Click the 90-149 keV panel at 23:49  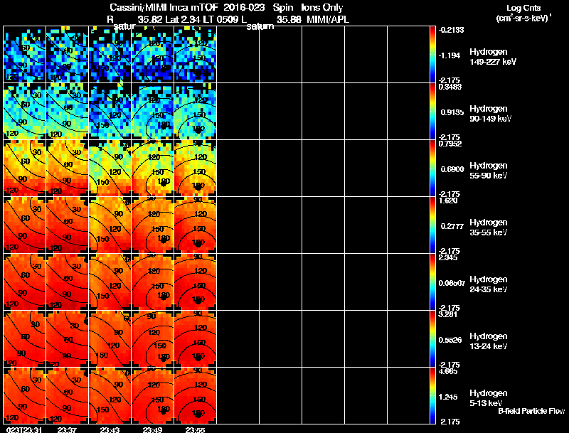[152, 112]
